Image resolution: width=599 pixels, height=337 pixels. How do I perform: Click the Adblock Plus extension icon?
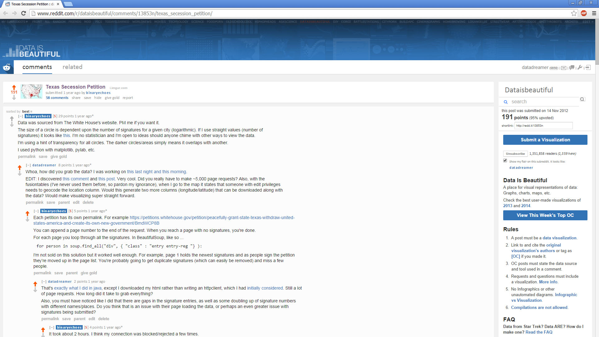coord(584,13)
